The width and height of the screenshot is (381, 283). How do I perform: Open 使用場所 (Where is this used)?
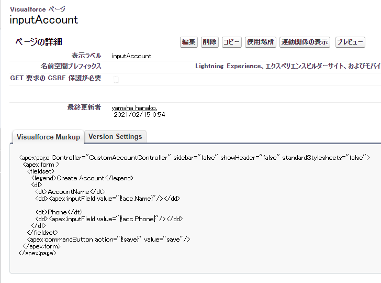[x=261, y=42]
